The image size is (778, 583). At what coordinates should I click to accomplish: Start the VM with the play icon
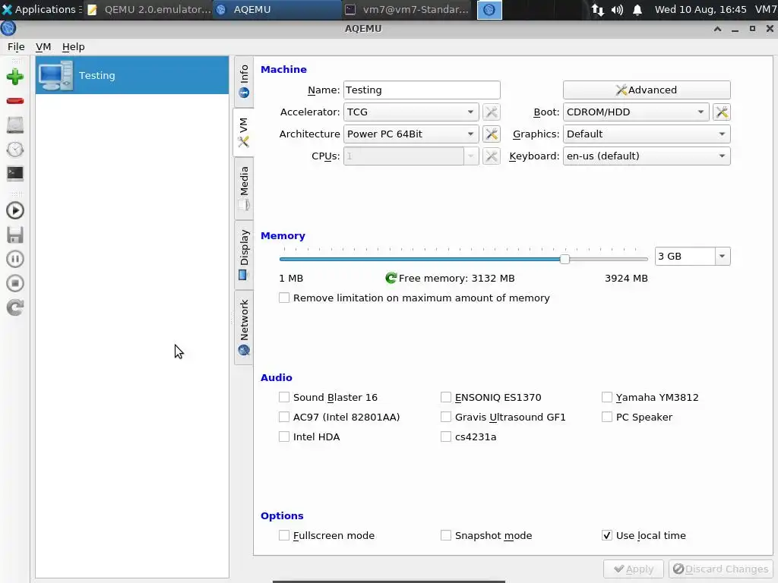[15, 211]
